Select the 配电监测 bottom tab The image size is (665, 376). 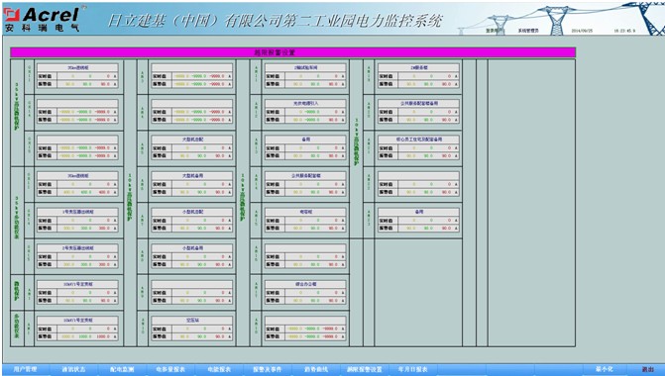122,370
